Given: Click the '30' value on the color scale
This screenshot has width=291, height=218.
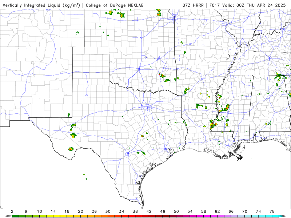Looking at the screenshot, I should (108, 211).
